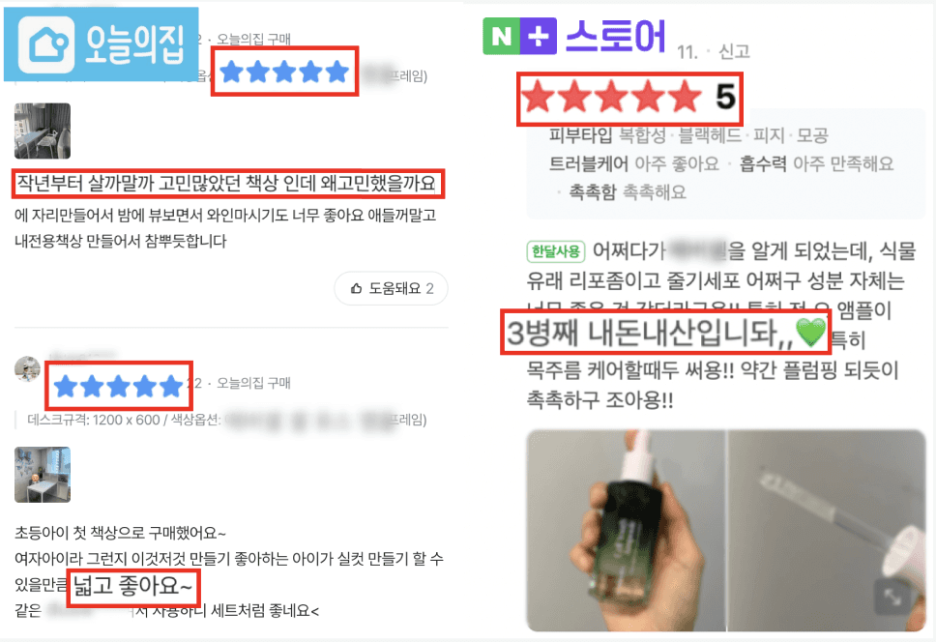Click the 스토어 purple title text

[615, 37]
